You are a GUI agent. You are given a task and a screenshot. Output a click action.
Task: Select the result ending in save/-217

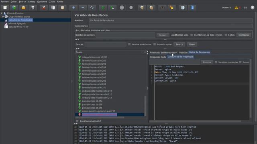pos(98,111)
